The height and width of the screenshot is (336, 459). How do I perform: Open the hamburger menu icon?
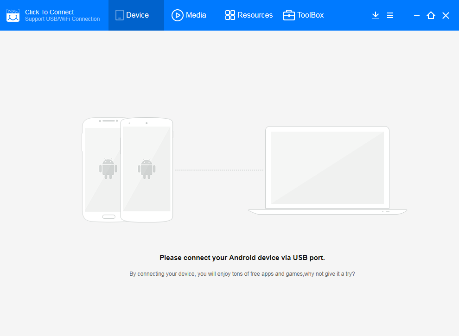coord(390,15)
